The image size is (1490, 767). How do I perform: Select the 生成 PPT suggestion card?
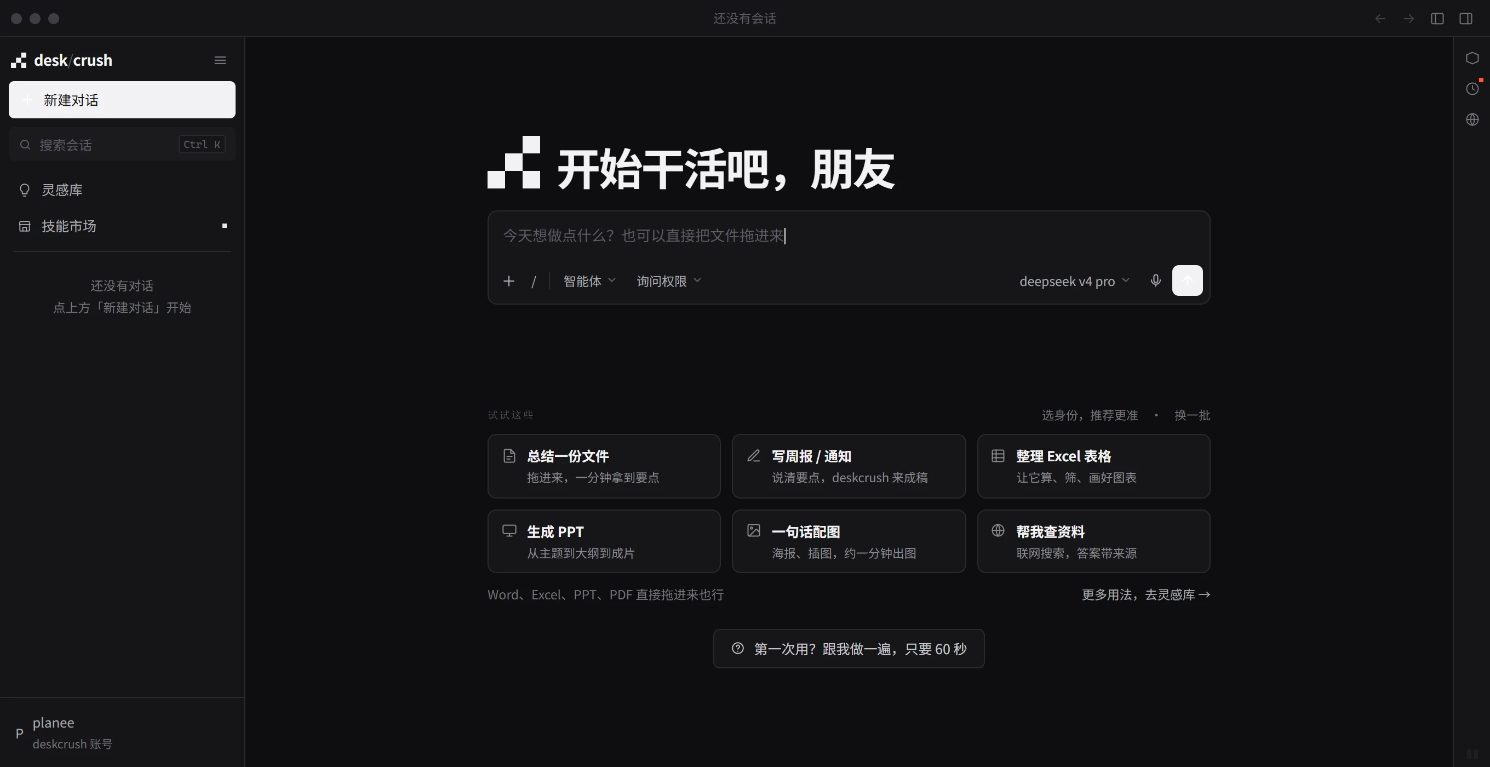604,541
